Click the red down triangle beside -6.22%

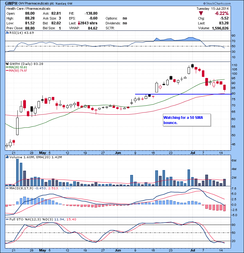pyautogui.click(x=201, y=13)
